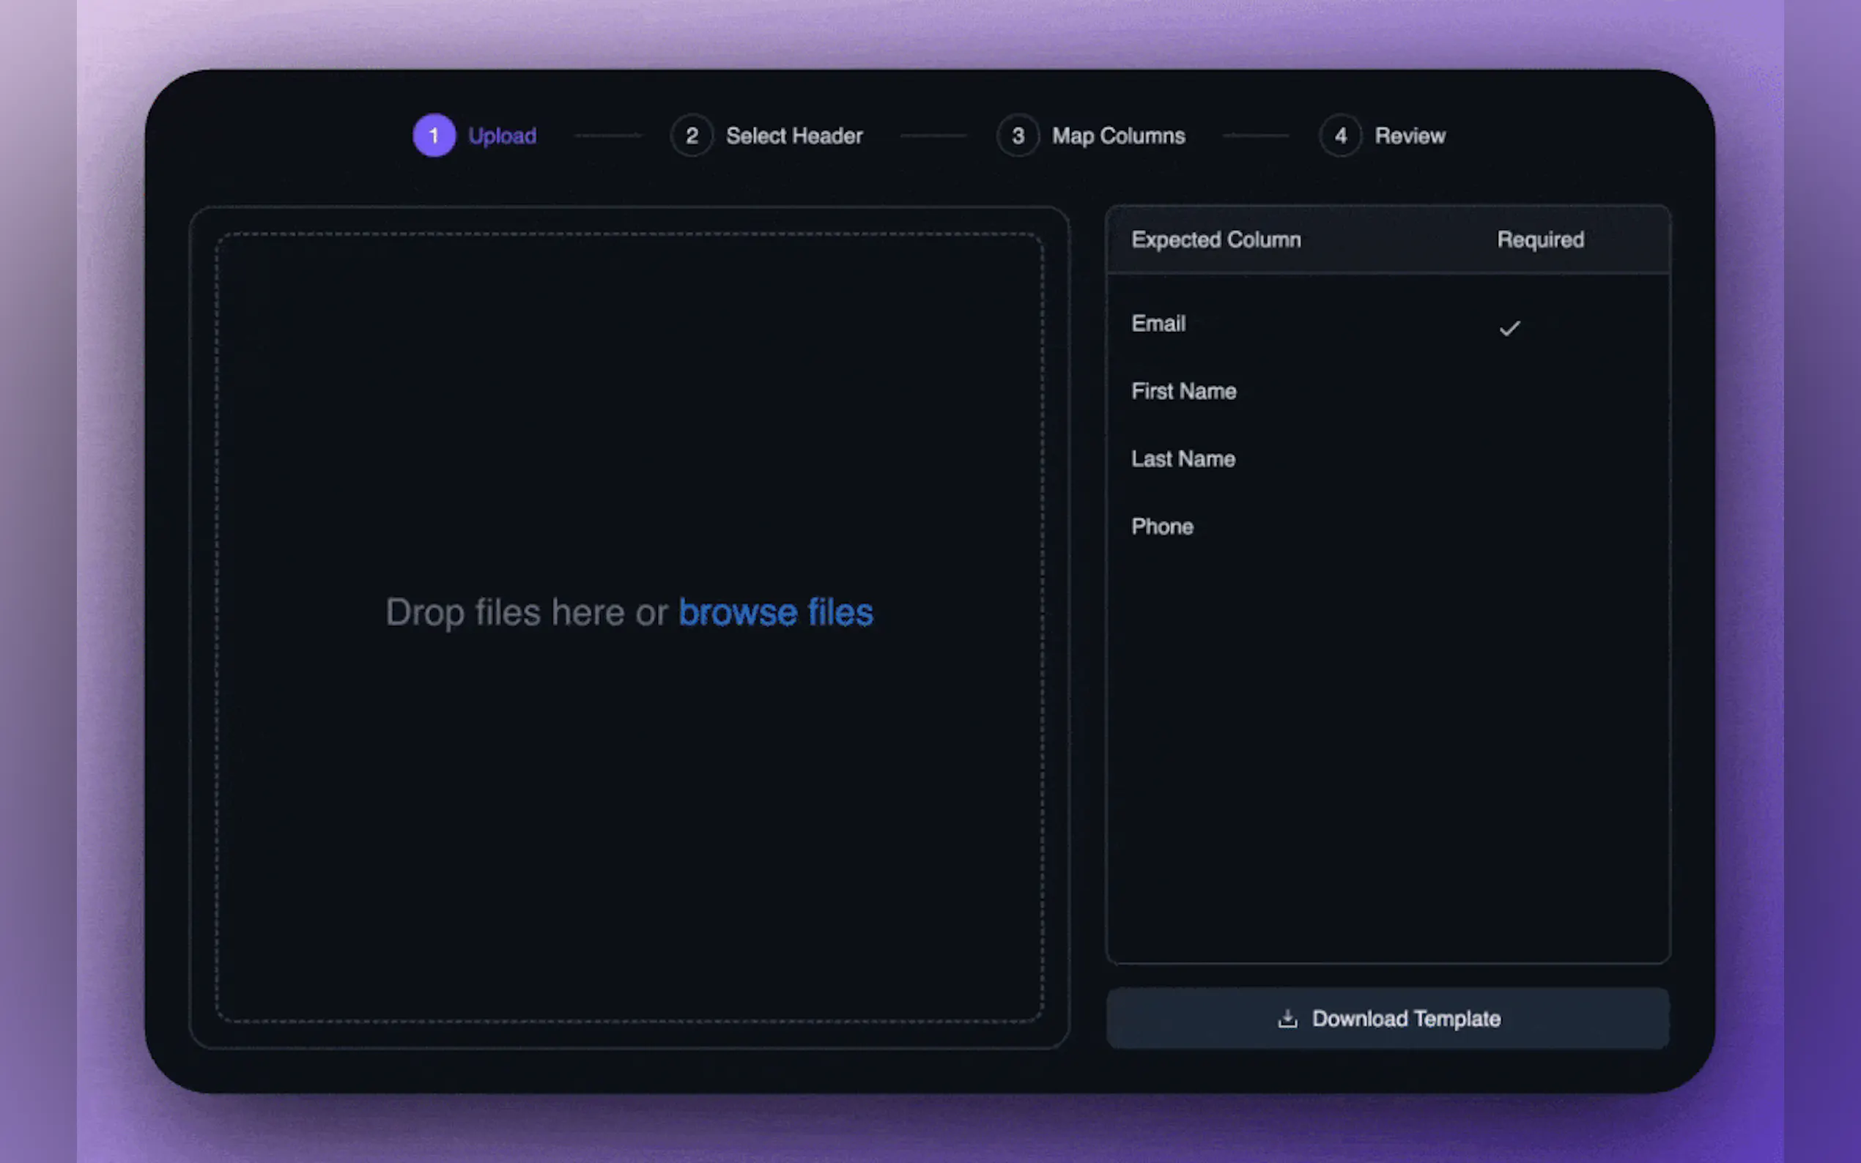Viewport: 1861px width, 1163px height.
Task: Click the step 4 circle icon
Action: (1340, 135)
